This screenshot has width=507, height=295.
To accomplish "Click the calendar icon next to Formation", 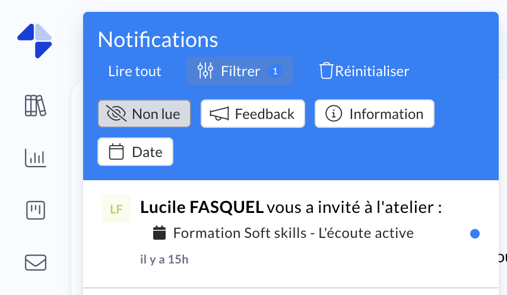I will 159,233.
